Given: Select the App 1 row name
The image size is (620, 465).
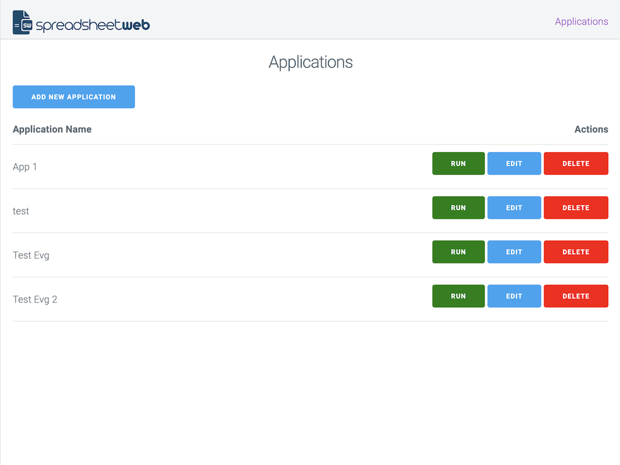Looking at the screenshot, I should (25, 167).
